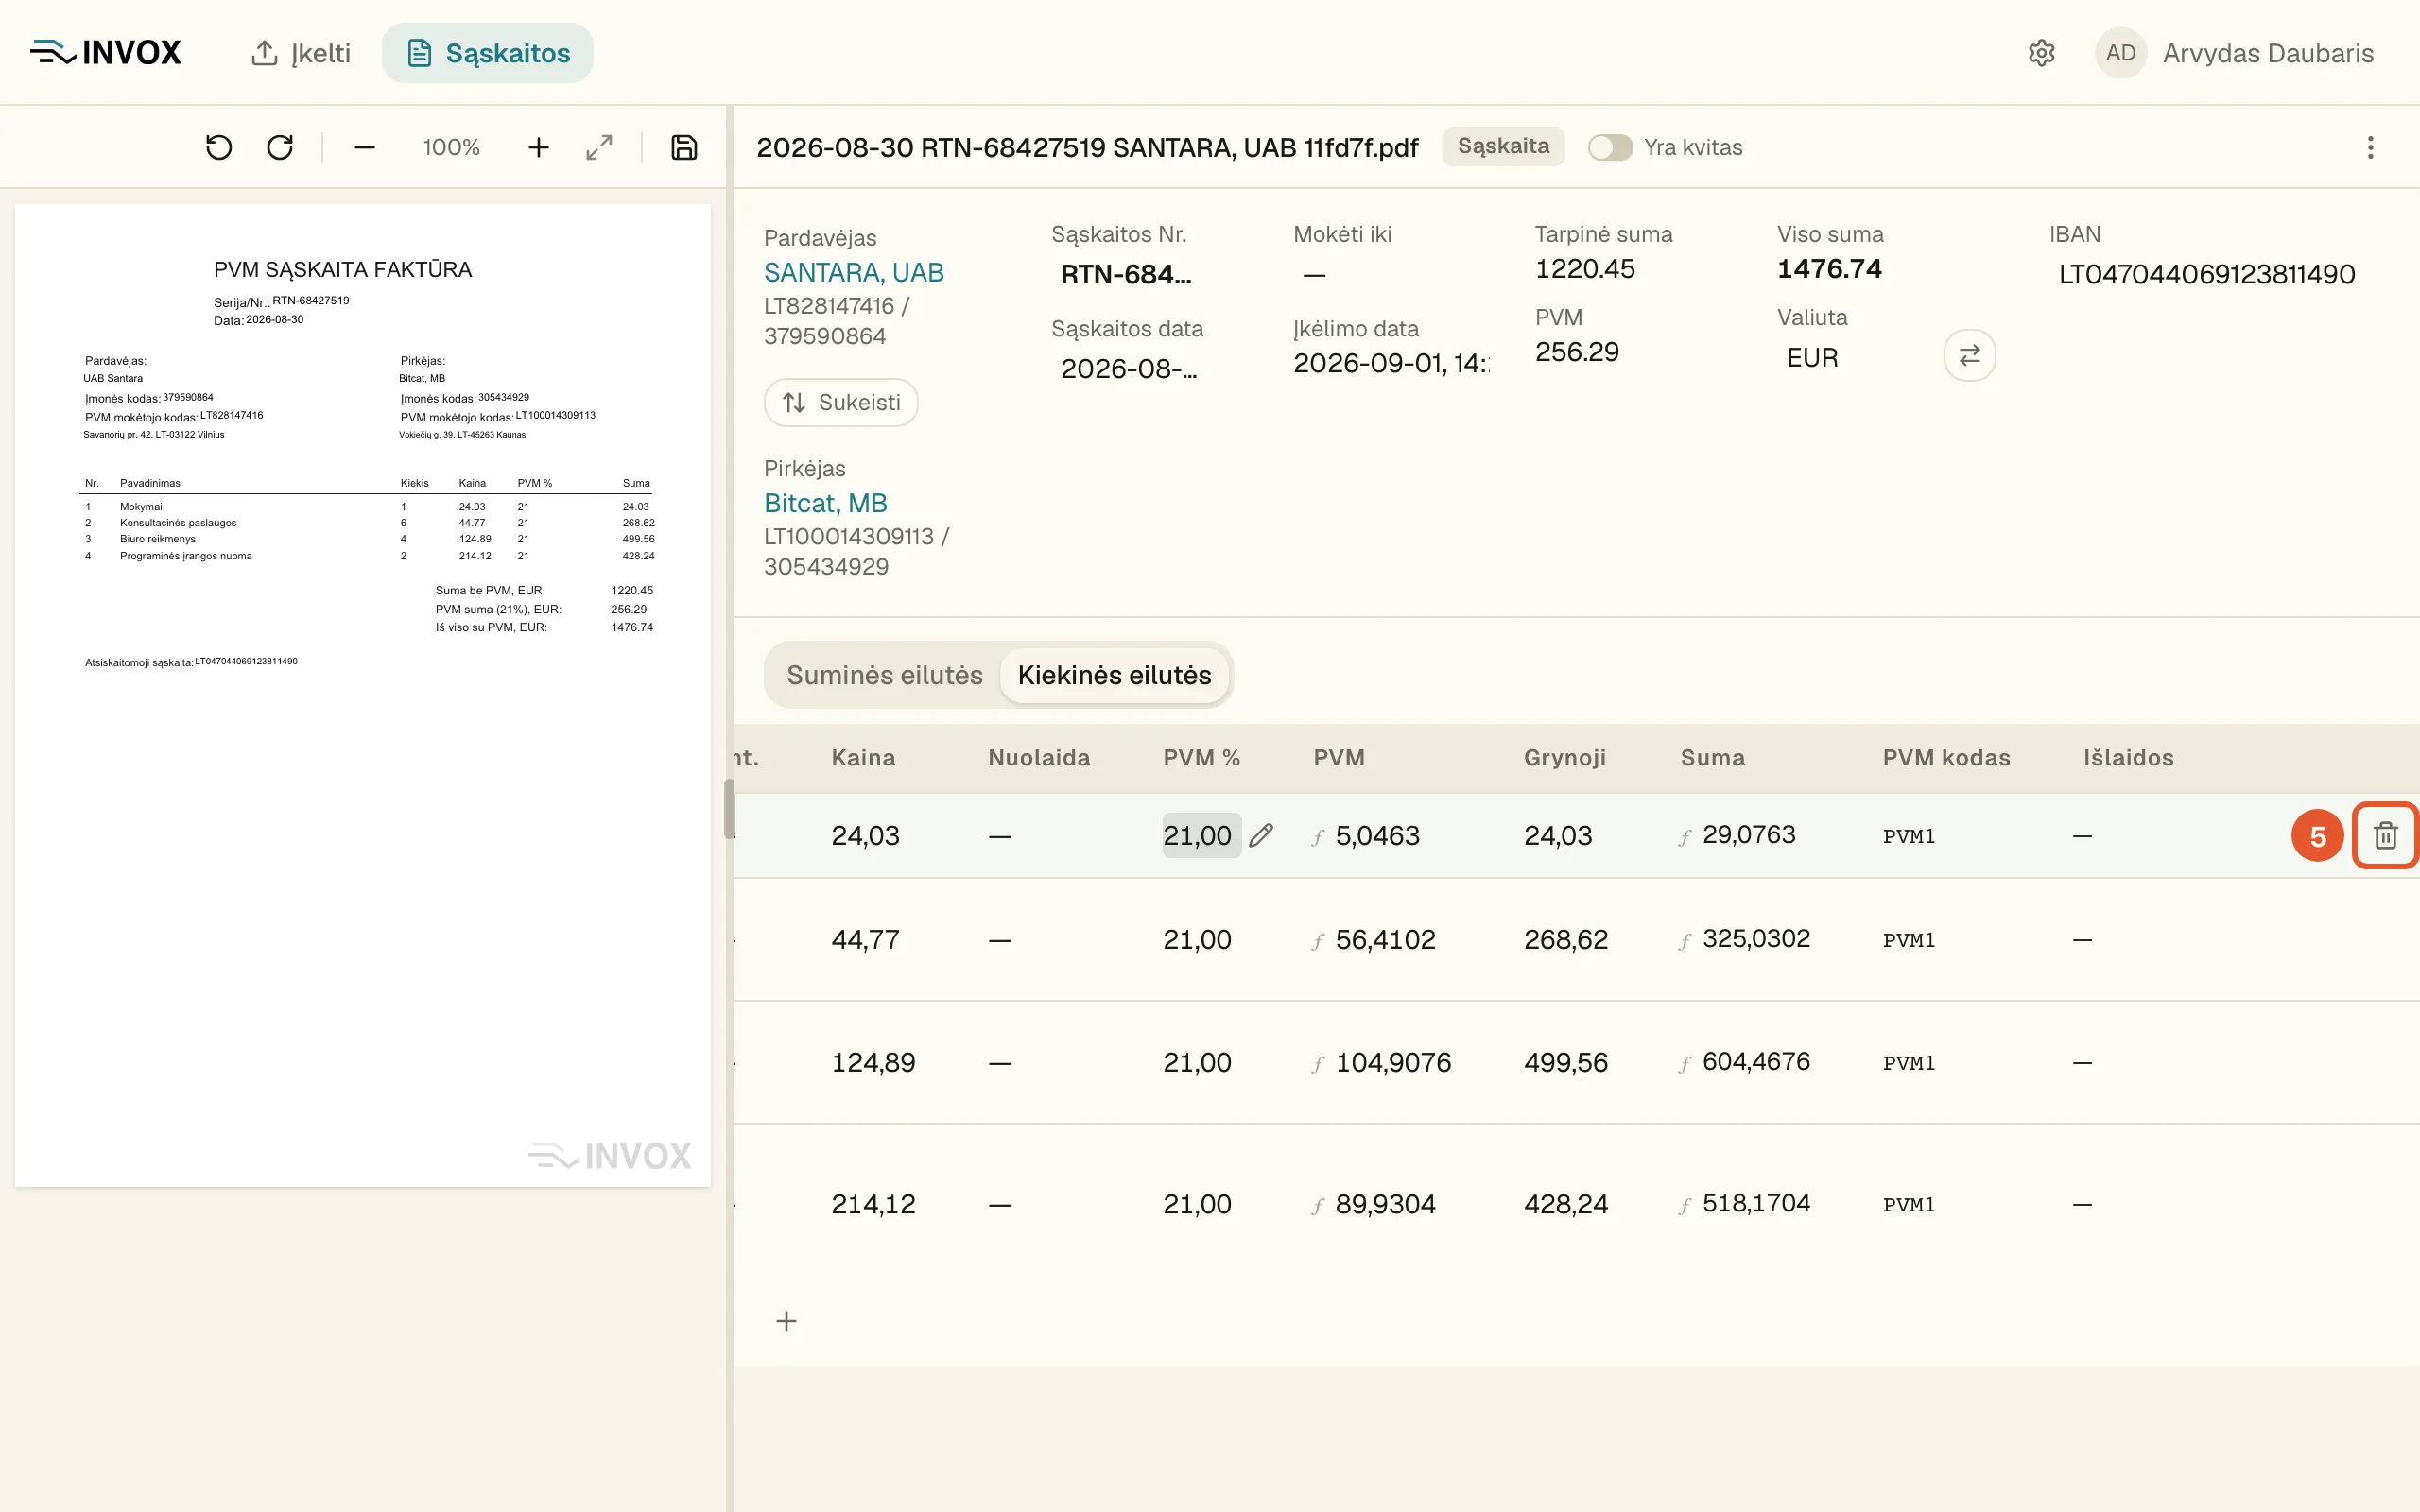Click the INVOX logo
The image size is (2420, 1512).
tap(105, 52)
